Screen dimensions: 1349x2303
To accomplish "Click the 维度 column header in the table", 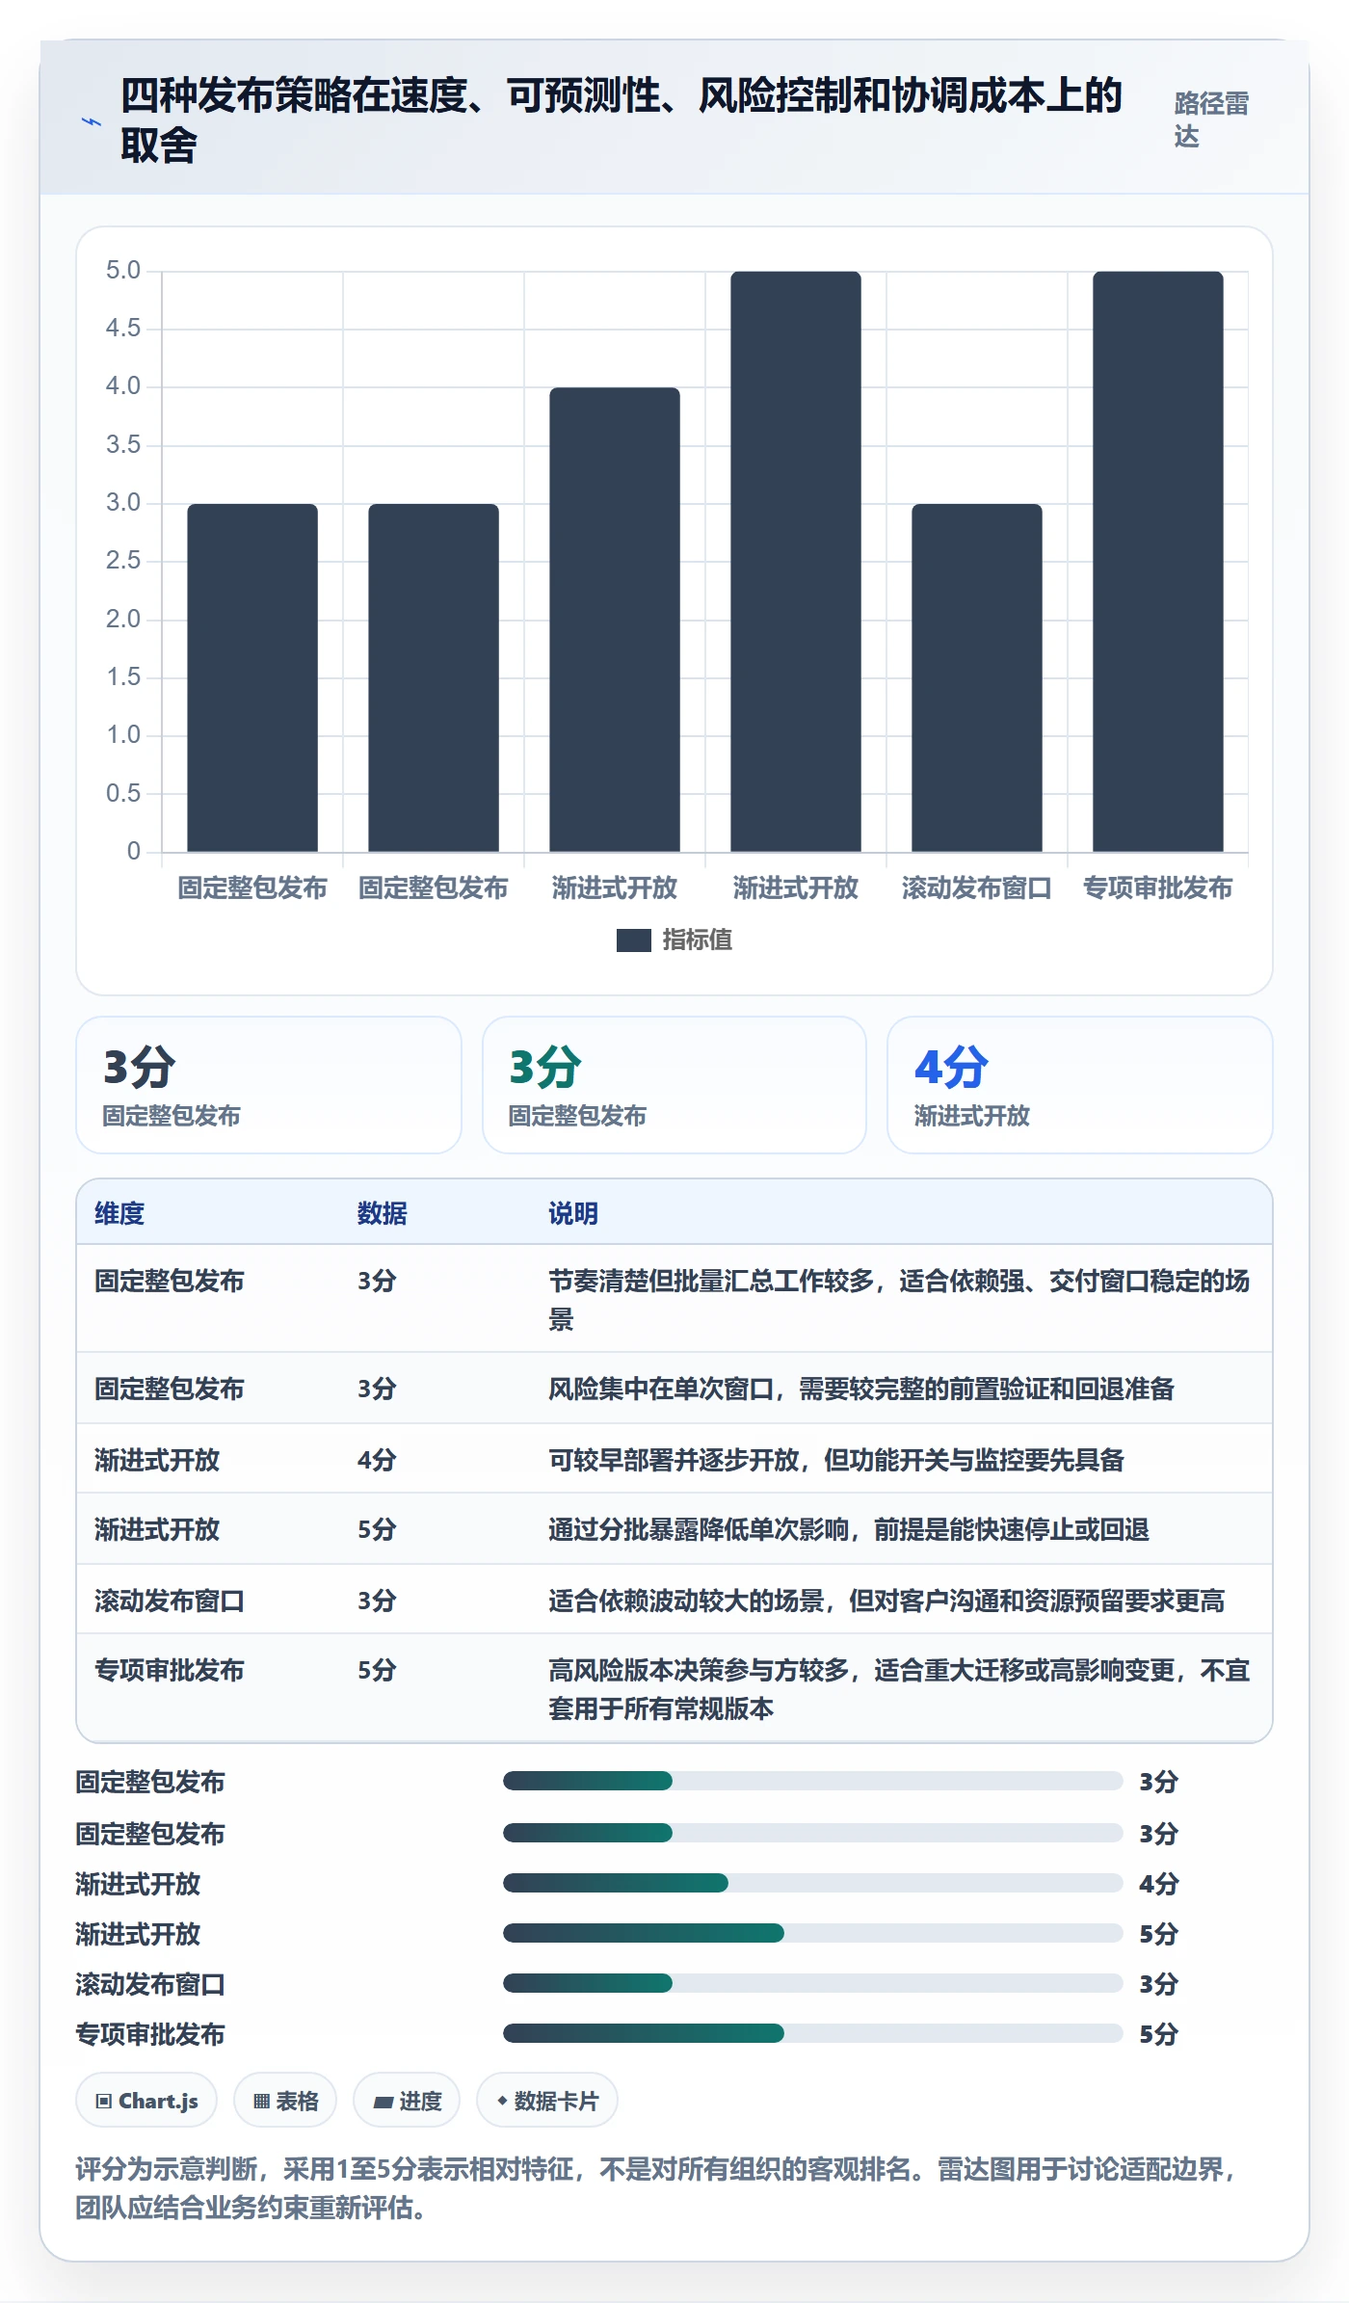I will [x=119, y=1213].
